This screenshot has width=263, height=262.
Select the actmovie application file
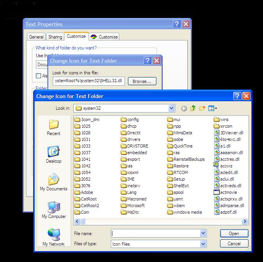(226, 192)
